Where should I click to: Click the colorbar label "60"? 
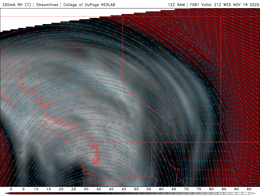click(x=161, y=189)
